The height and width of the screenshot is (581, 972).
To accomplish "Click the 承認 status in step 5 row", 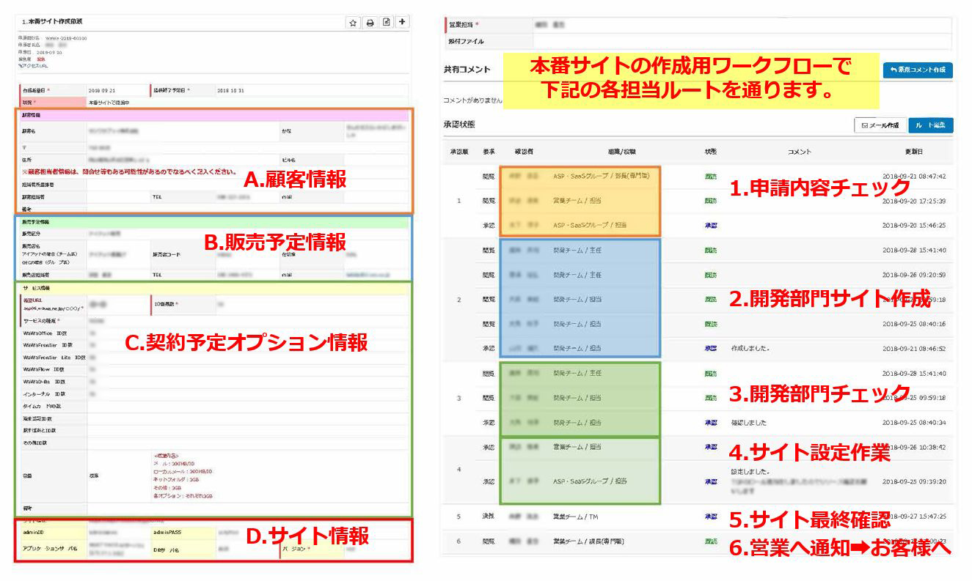I will 710,517.
